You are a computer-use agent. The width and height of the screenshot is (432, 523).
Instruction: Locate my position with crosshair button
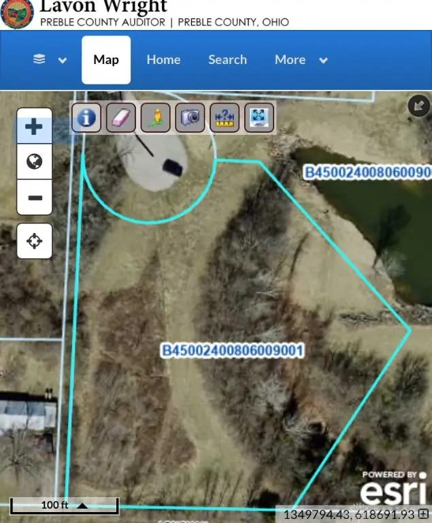(34, 241)
